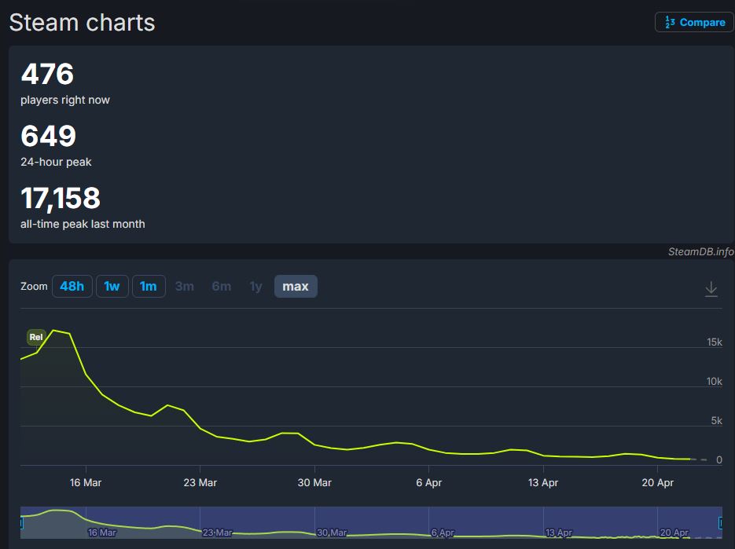Viewport: 735px width, 549px height.
Task: Set chart zoom to 48h
Action: click(72, 286)
